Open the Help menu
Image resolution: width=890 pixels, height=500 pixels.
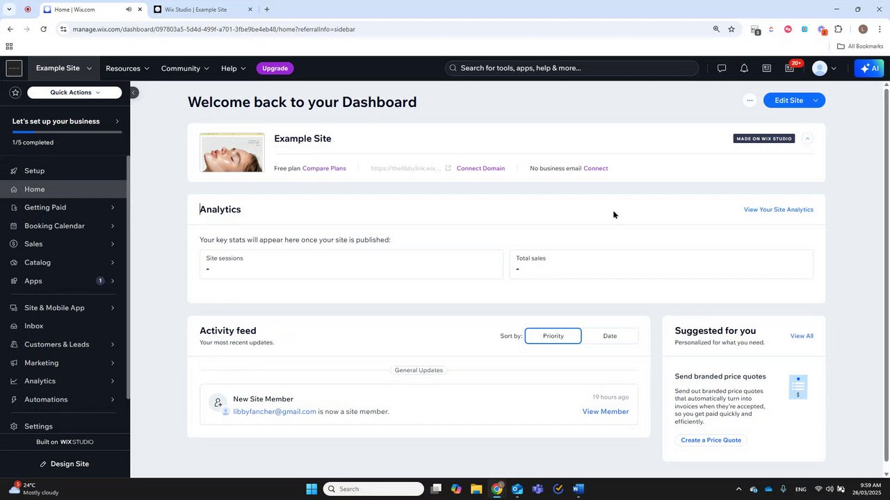coord(233,68)
